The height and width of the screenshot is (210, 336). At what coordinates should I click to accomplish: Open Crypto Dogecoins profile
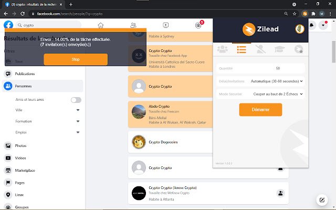coord(163,142)
